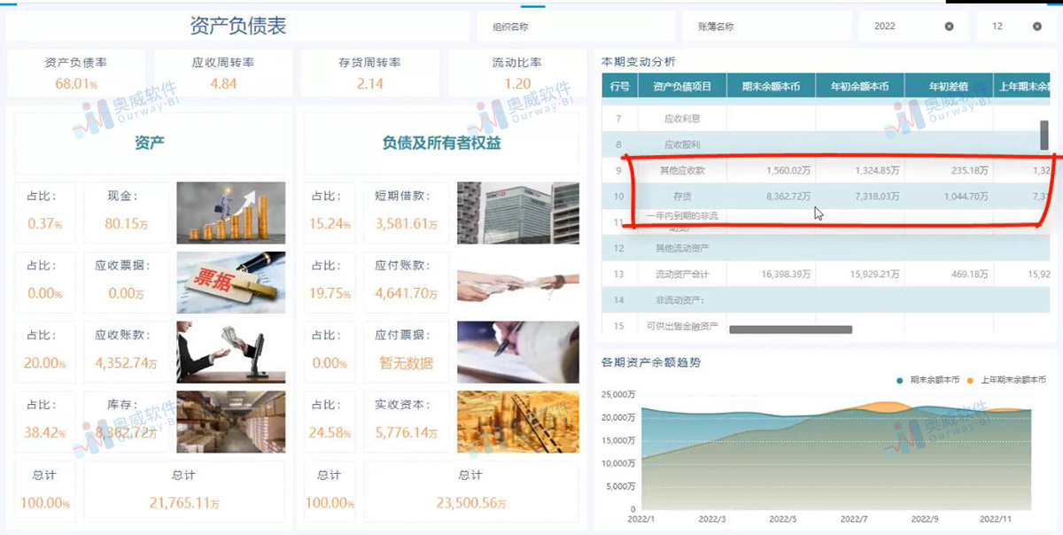Open the 组织名称 filter field
1063x535 pixels.
[x=575, y=27]
